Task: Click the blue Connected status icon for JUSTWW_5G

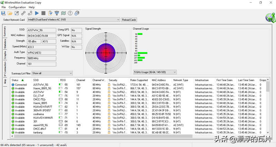Action: click(x=13, y=85)
